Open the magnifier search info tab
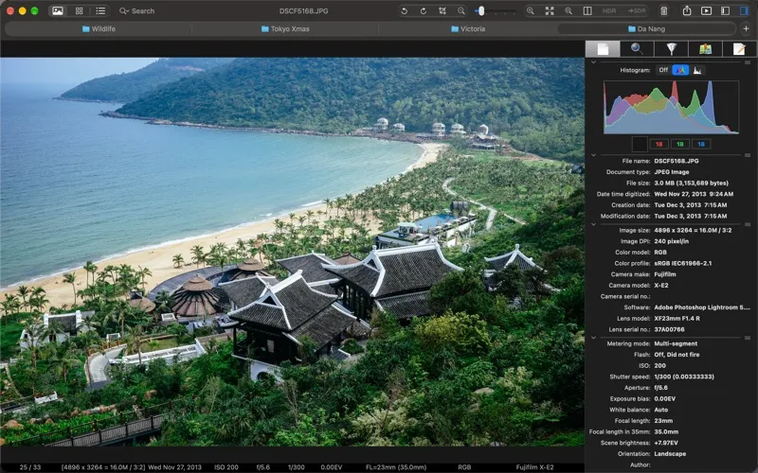The height and width of the screenshot is (473, 758). (637, 49)
